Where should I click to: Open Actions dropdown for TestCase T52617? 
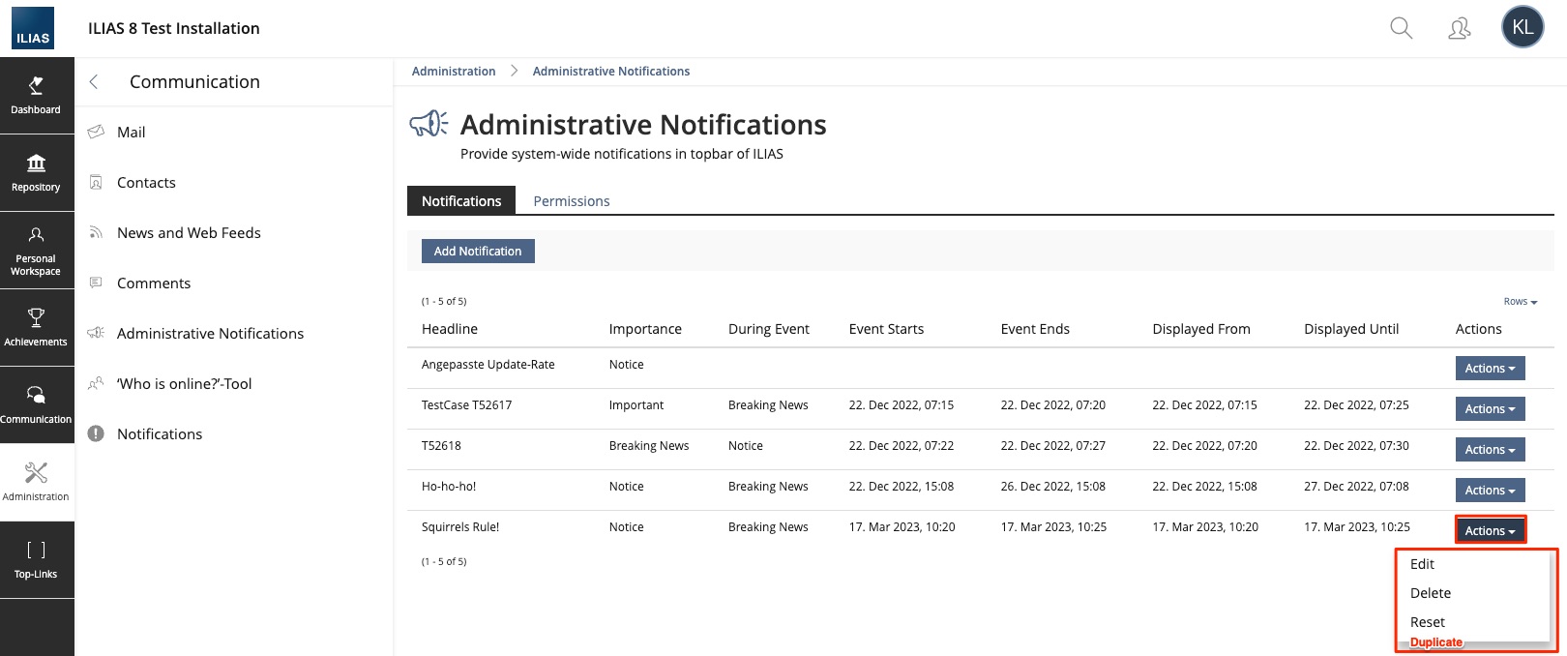click(x=1490, y=409)
